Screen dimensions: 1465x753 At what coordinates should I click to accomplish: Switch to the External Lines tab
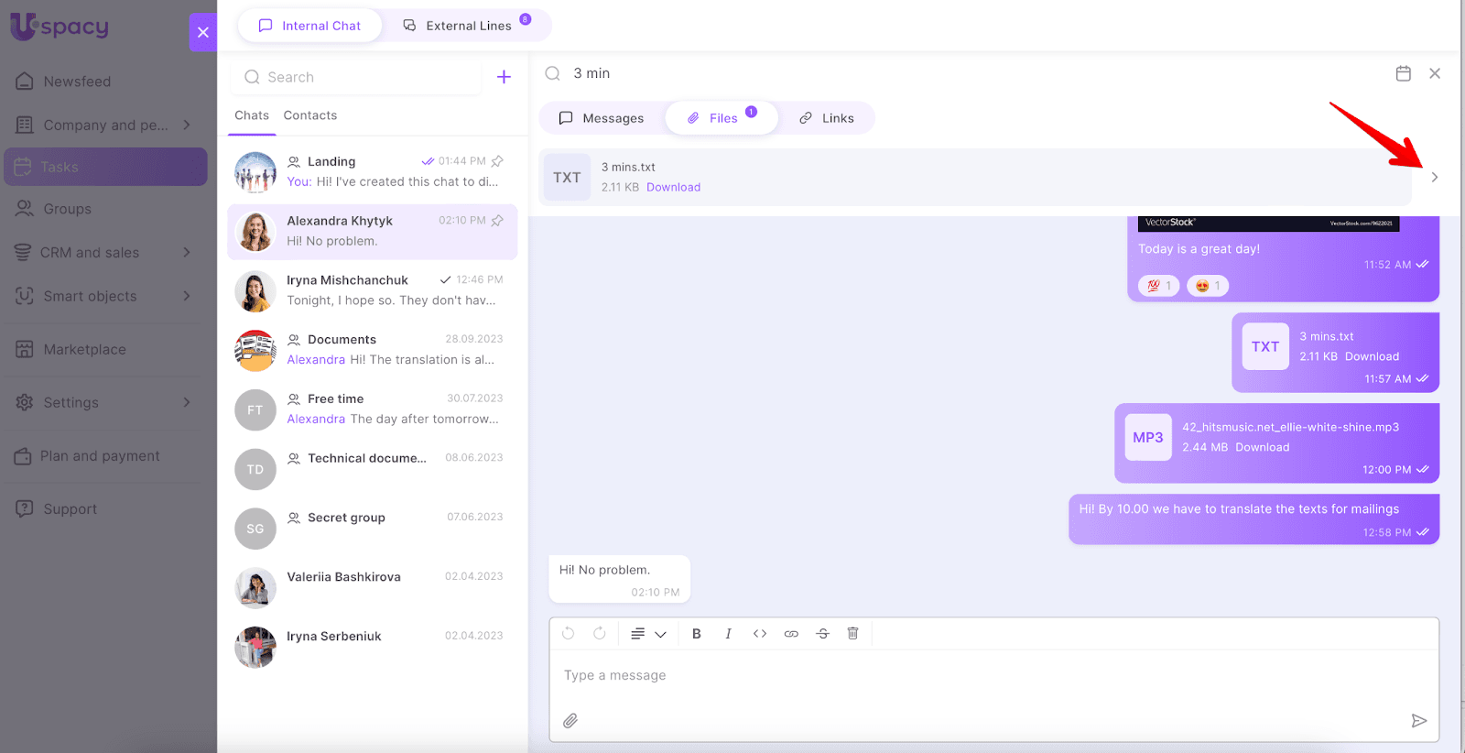pos(467,26)
